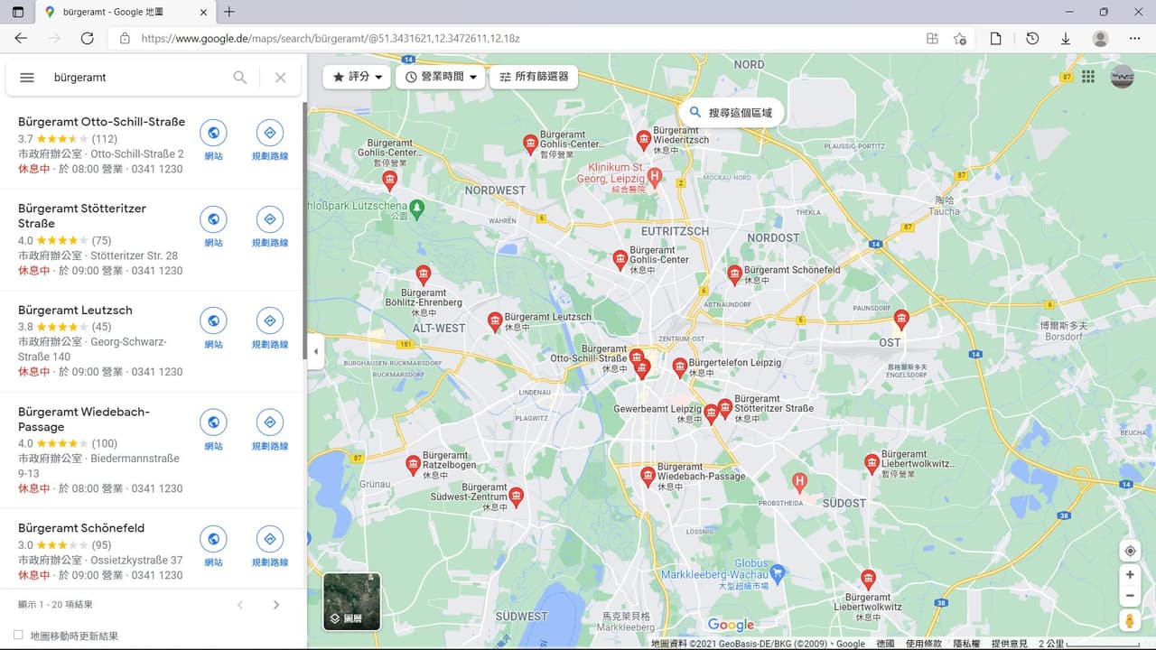1156x650 pixels.
Task: Open 隱私權 privacy link
Action: 966,644
